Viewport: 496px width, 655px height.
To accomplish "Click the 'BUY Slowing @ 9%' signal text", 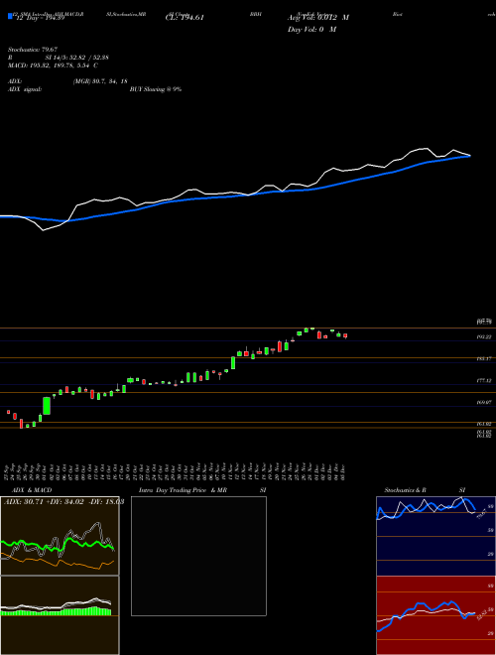I will (x=156, y=89).
